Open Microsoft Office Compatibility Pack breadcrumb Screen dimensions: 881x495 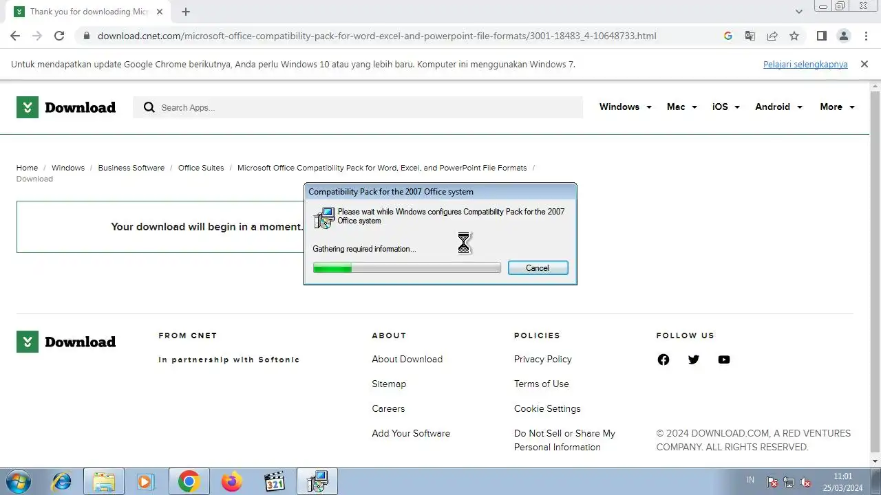coord(382,168)
